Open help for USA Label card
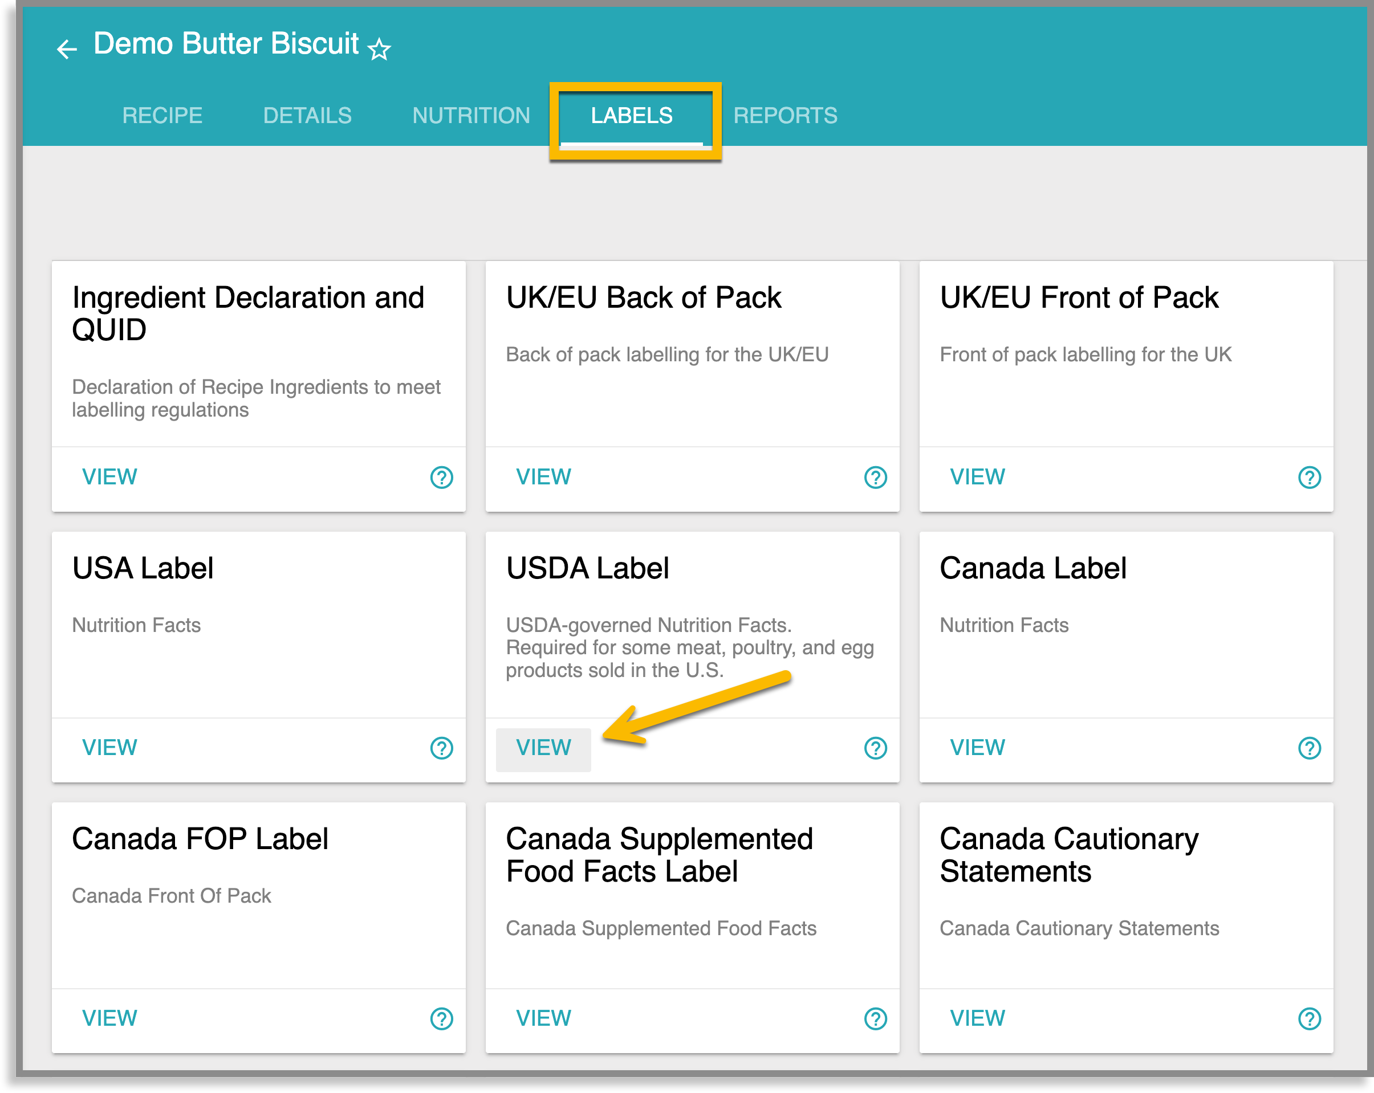The width and height of the screenshot is (1374, 1093). [441, 748]
